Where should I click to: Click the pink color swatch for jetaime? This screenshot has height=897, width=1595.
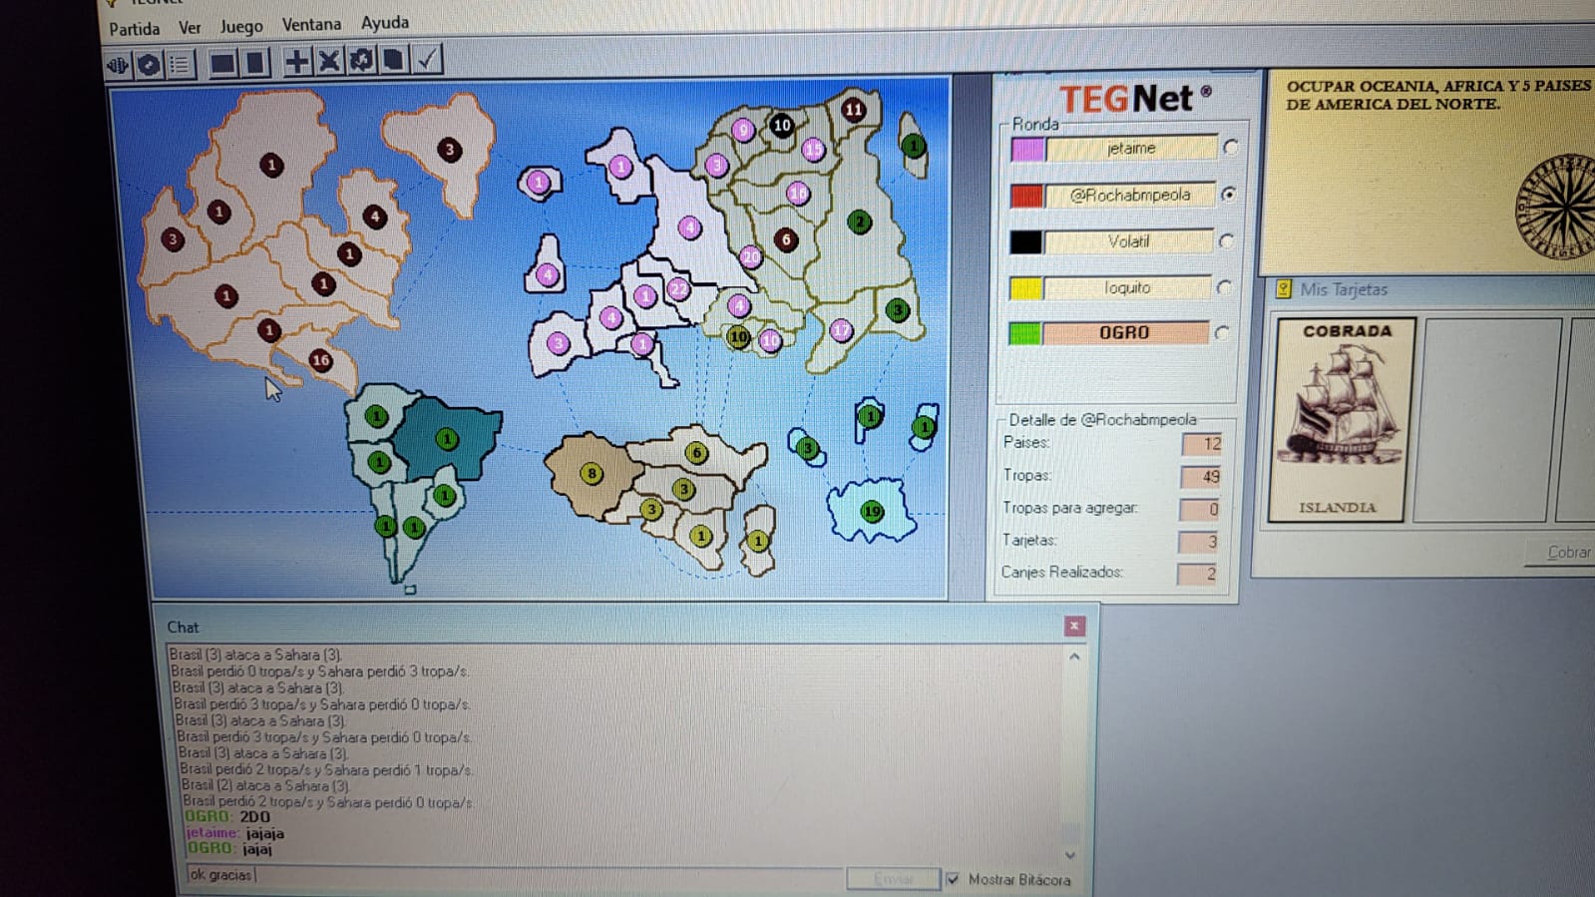coord(1027,150)
